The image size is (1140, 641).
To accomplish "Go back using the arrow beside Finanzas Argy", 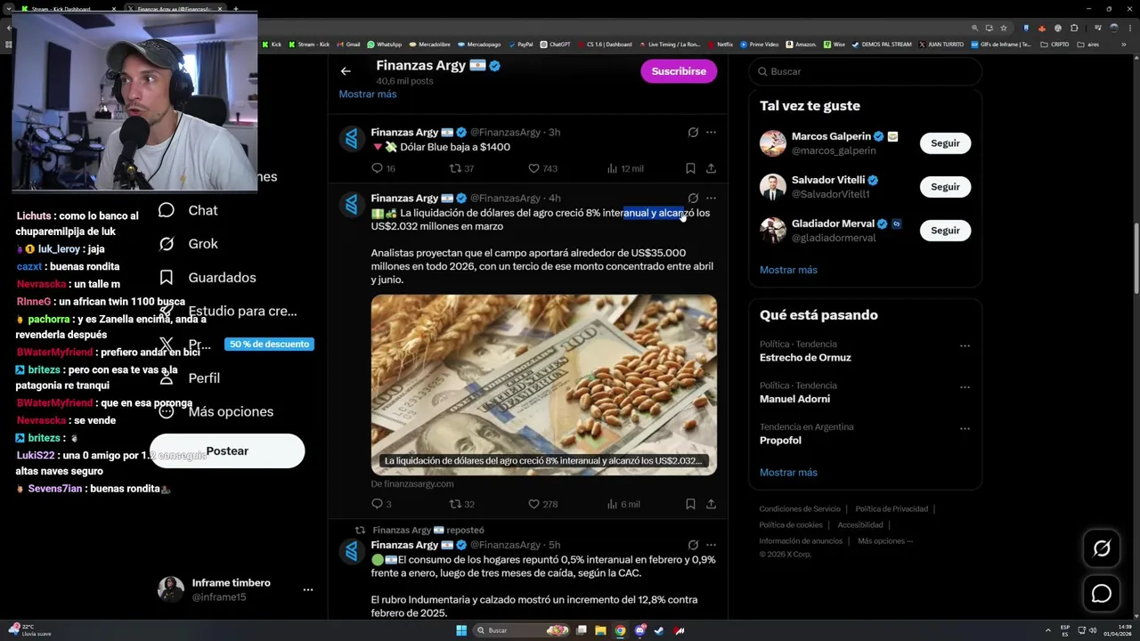I will (346, 71).
